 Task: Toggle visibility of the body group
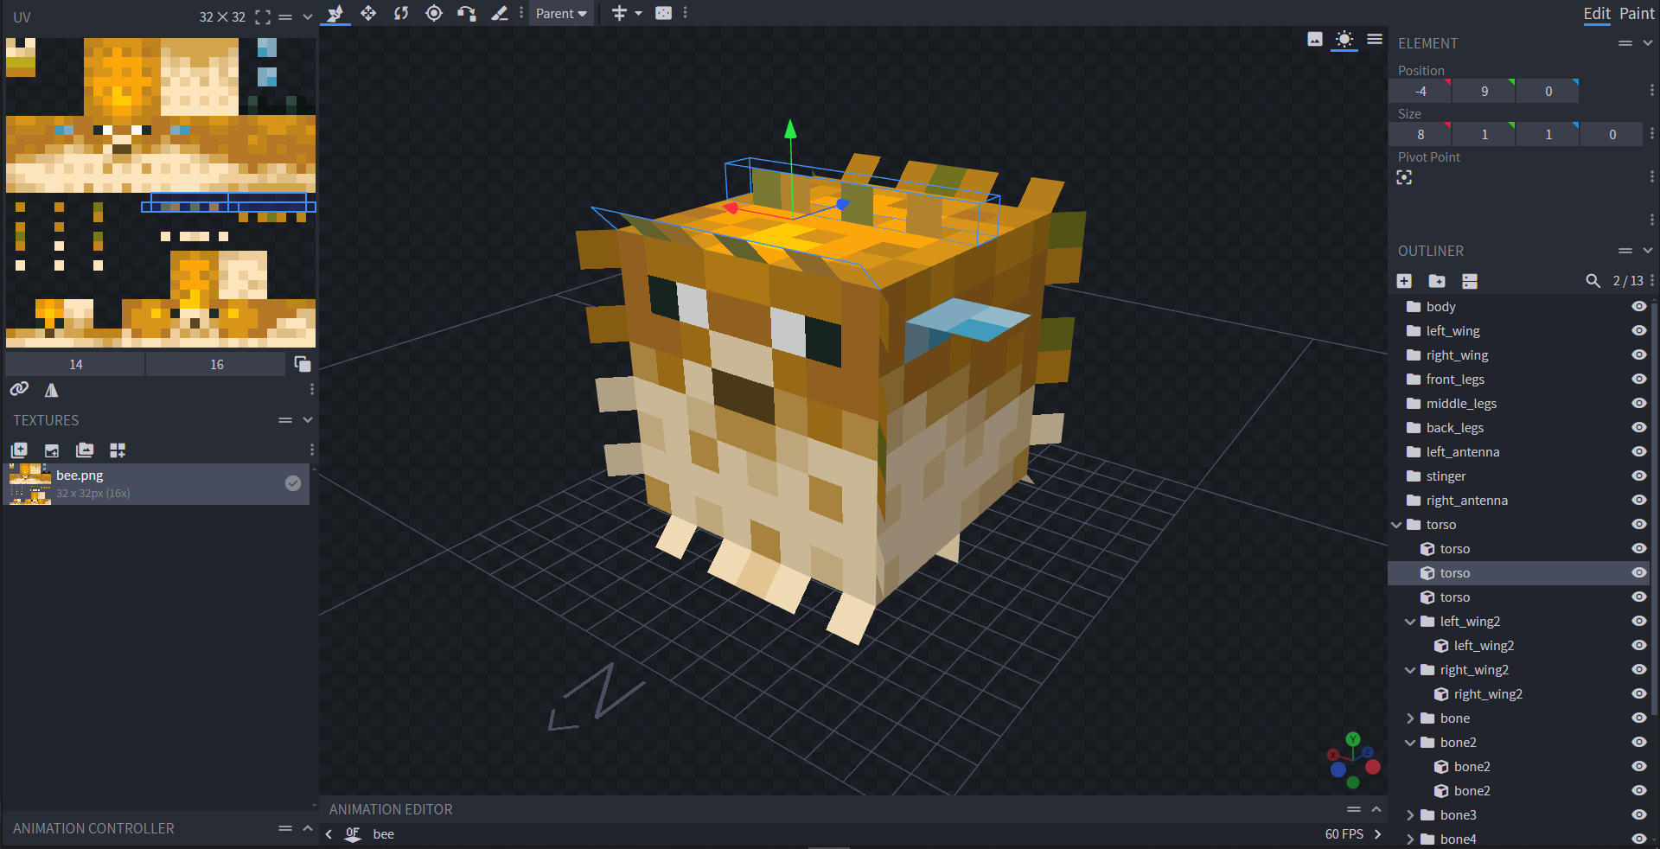[1638, 307]
